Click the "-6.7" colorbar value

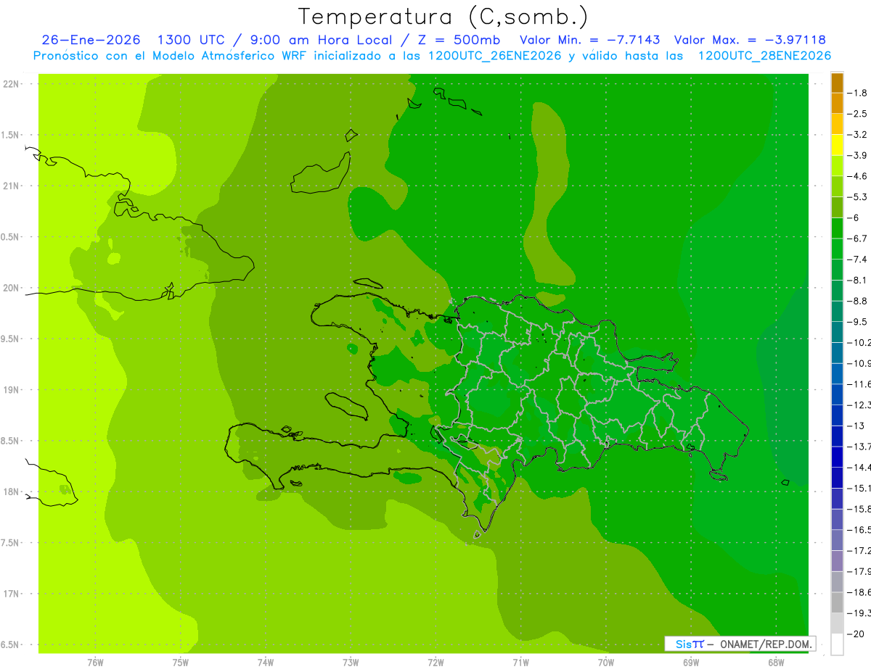tap(857, 238)
